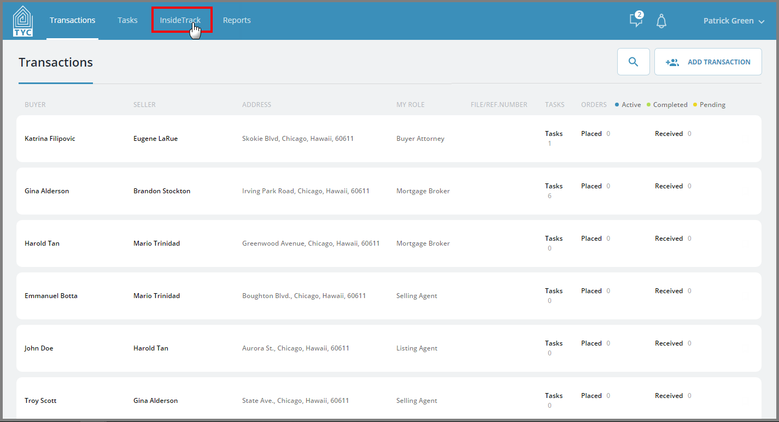The width and height of the screenshot is (779, 422).
Task: Select the Aurora St. address
Action: tap(296, 348)
